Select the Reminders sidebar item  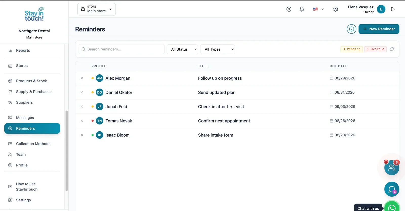[32, 129]
